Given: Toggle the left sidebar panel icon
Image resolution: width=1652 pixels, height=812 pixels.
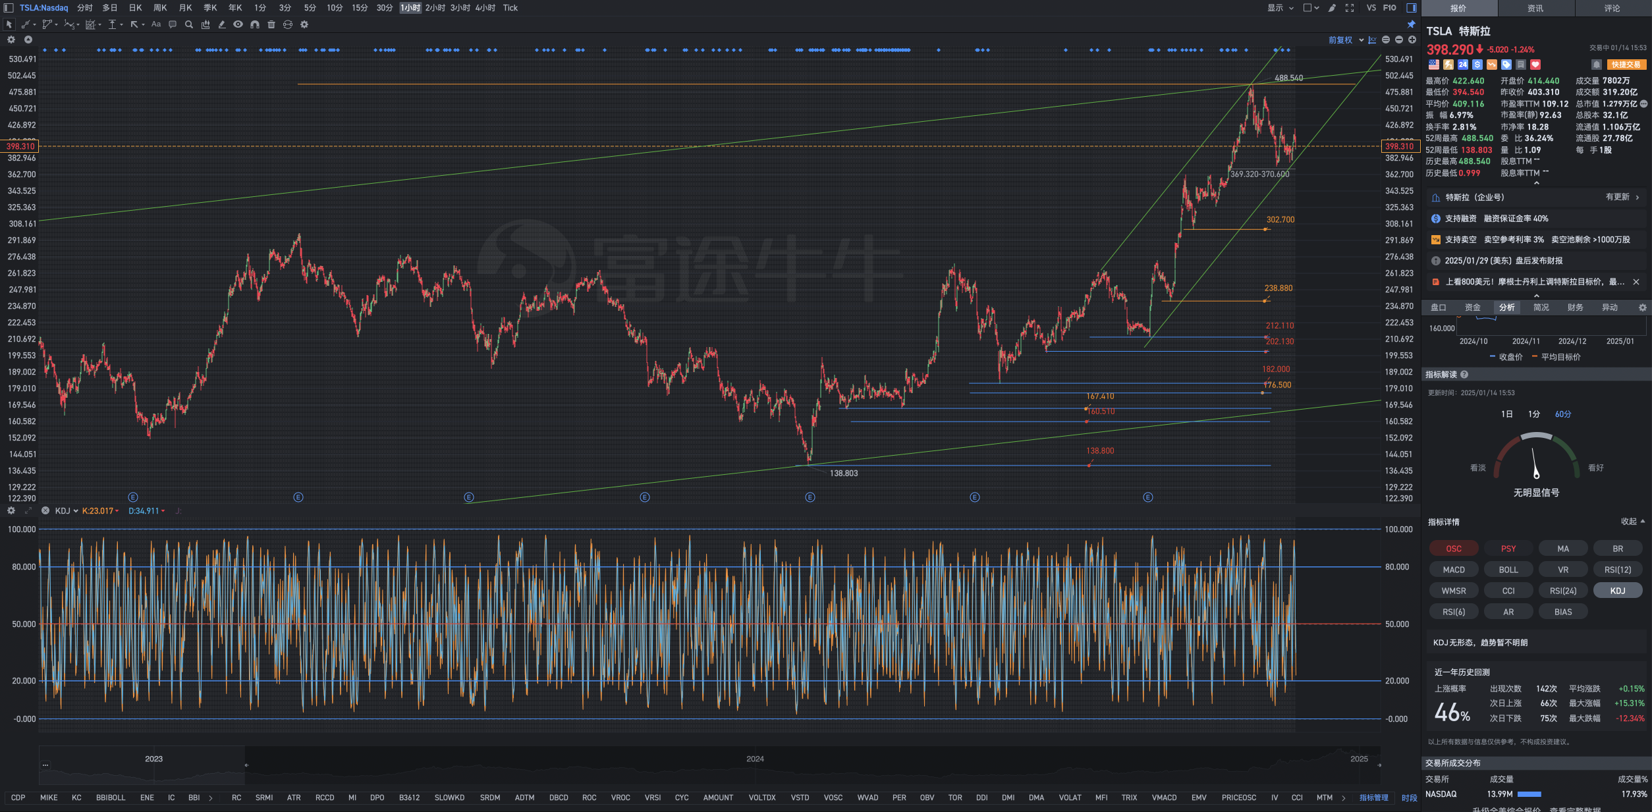Looking at the screenshot, I should (x=9, y=8).
